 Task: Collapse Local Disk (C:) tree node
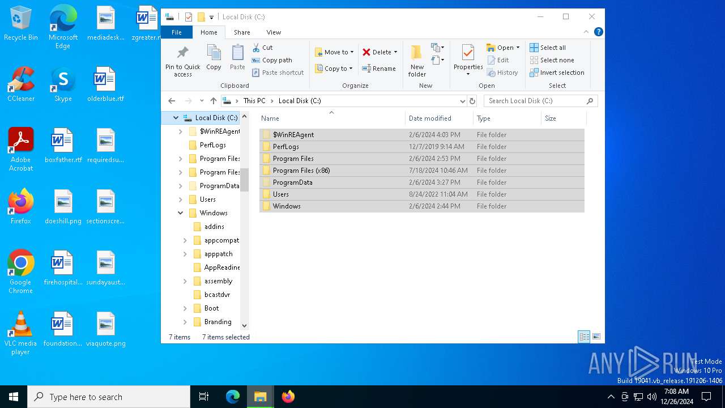(x=176, y=118)
